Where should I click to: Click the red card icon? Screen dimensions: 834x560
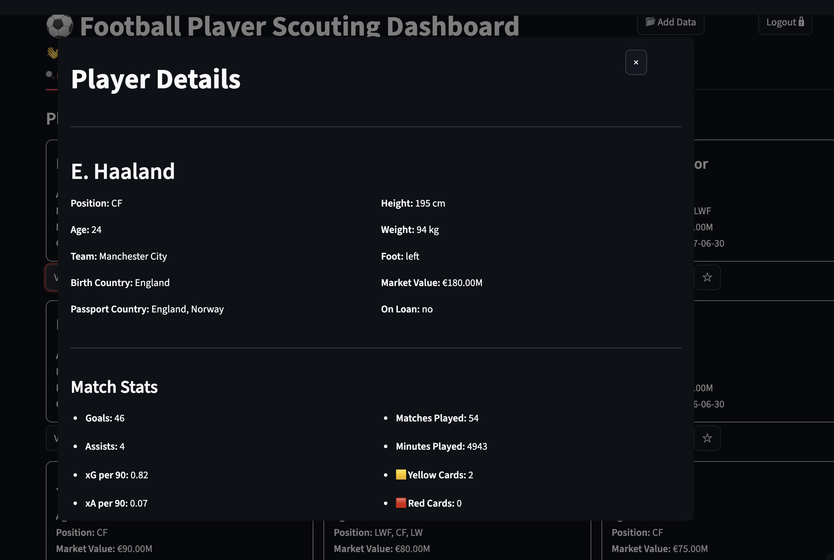tap(400, 503)
